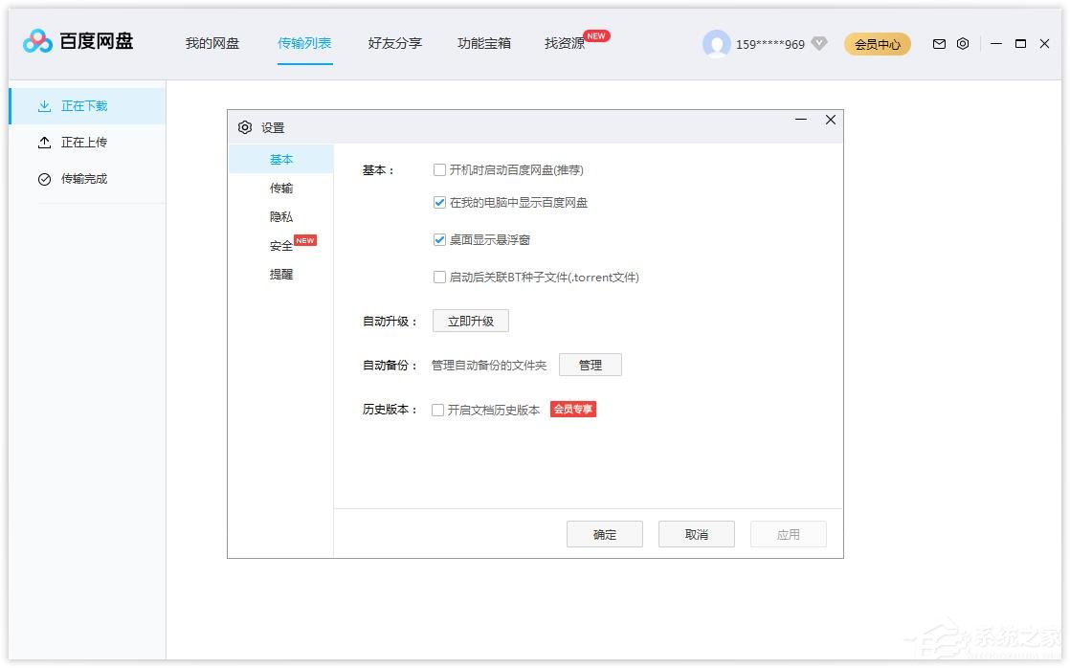Open the mail messages envelope icon
Screen dimensions: 1070x668
coord(939,44)
